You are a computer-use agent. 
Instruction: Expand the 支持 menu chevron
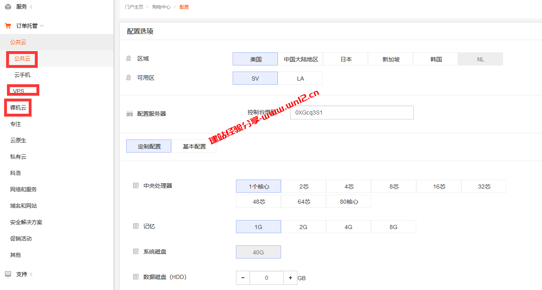[32, 274]
